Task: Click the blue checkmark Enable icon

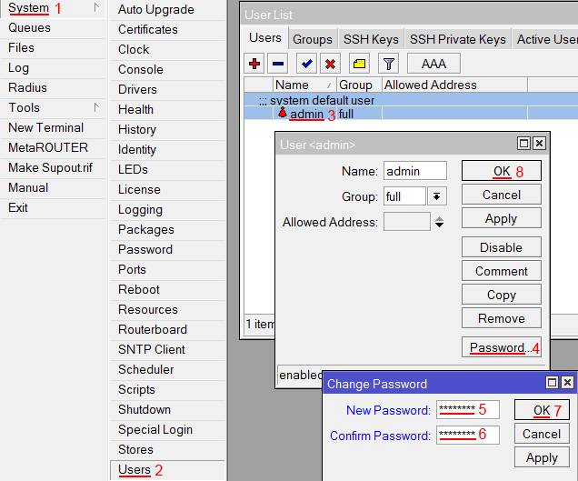Action: coord(307,64)
